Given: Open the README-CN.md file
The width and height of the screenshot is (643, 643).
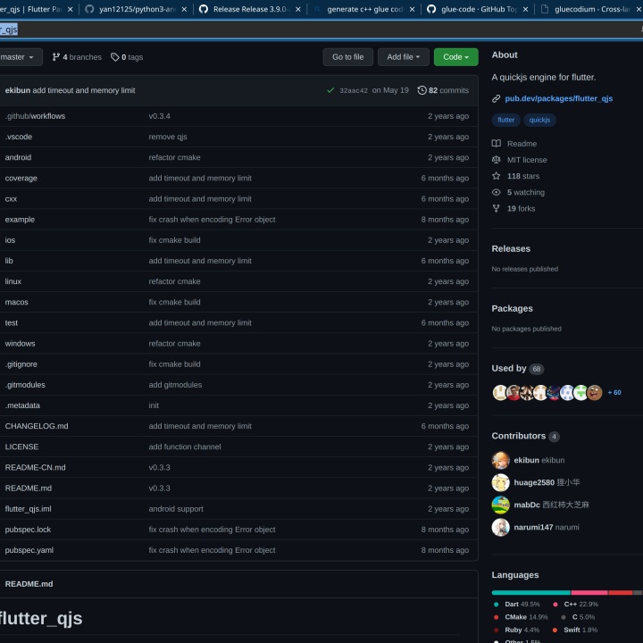Looking at the screenshot, I should click(x=35, y=467).
